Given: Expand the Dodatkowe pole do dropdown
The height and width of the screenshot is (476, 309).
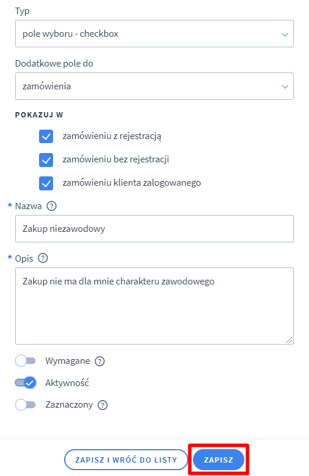Looking at the screenshot, I should coord(154,86).
